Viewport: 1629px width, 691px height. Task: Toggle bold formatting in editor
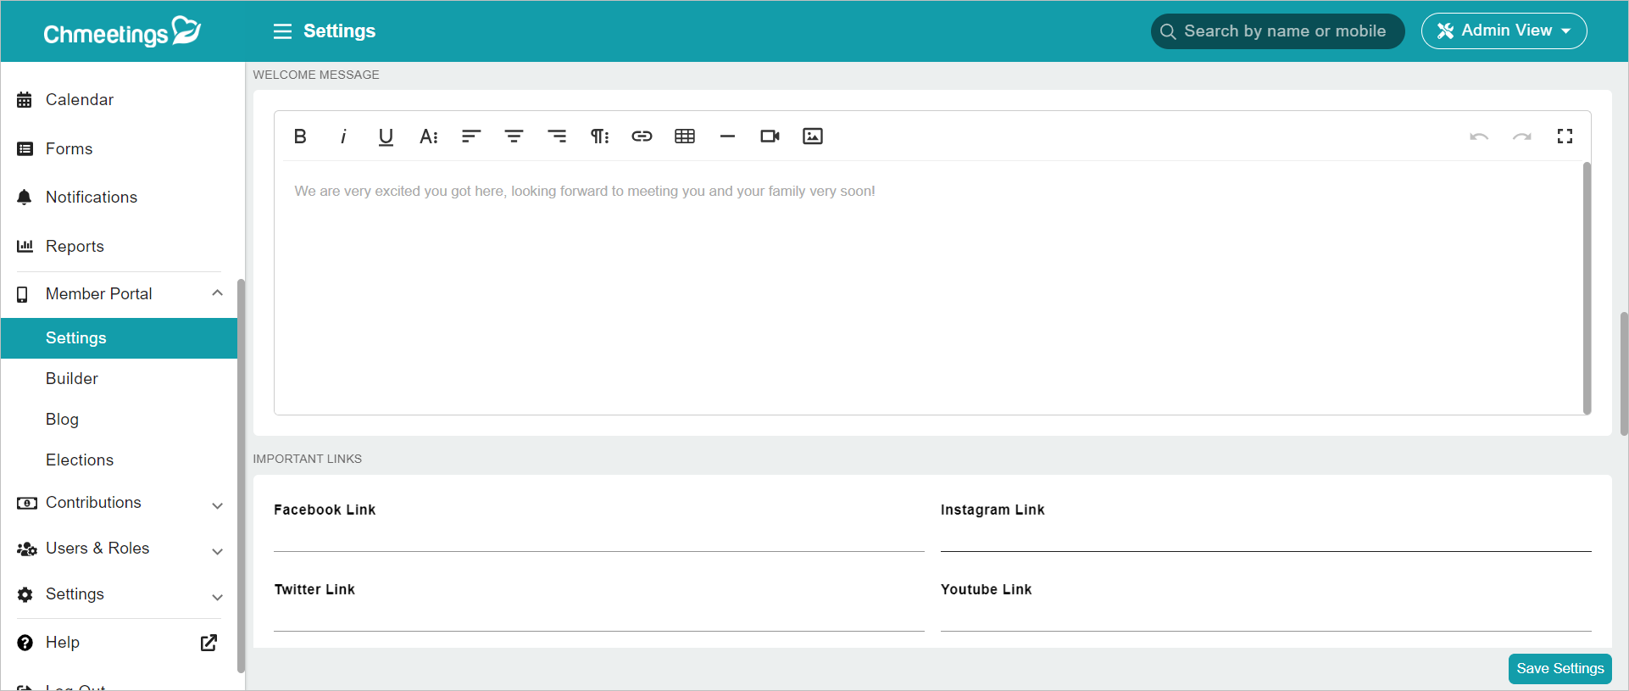[300, 137]
